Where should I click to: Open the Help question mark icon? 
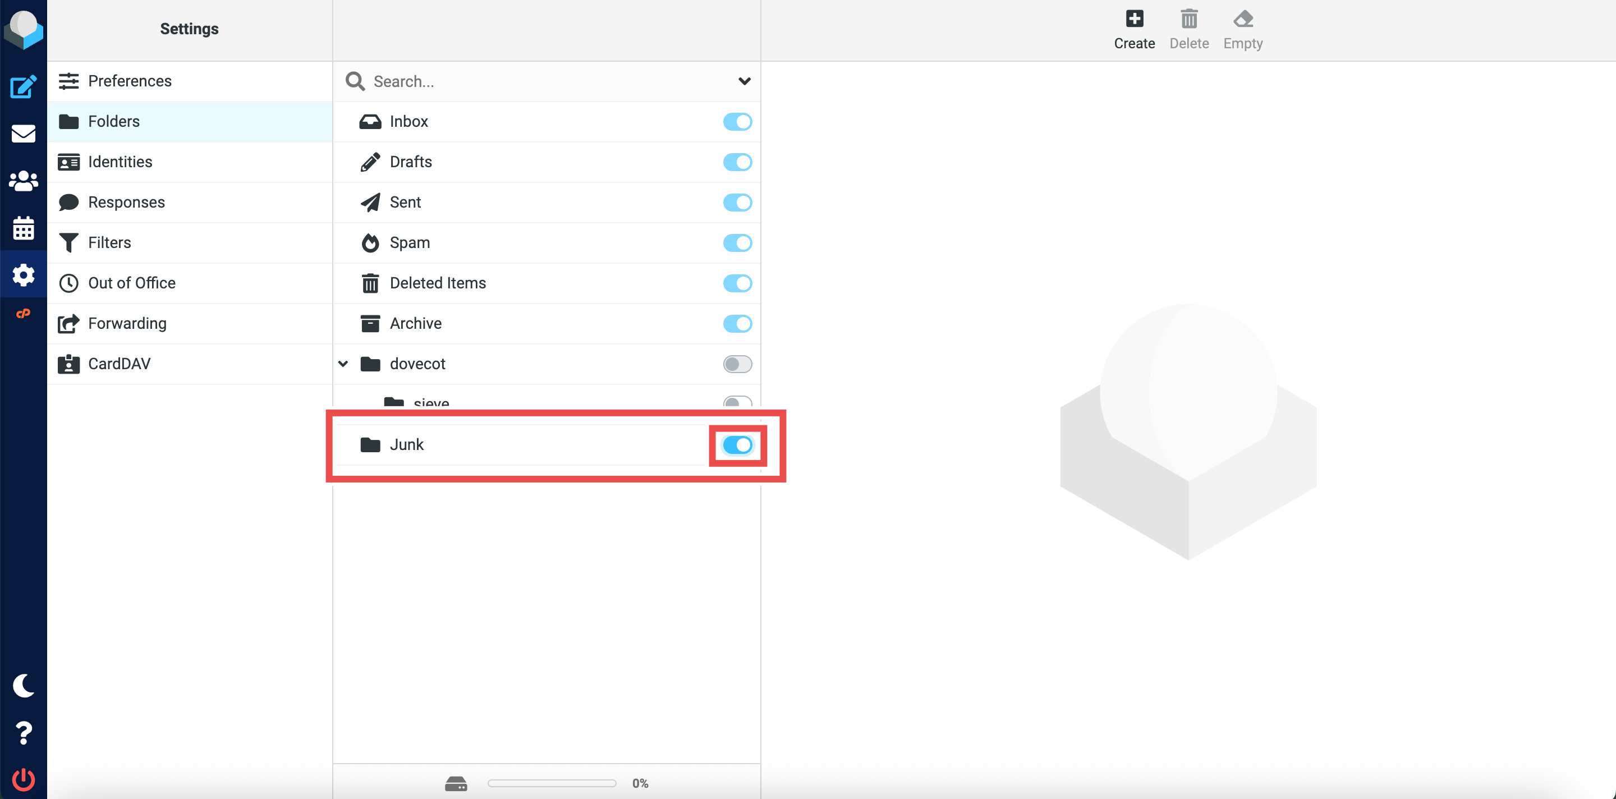tap(23, 733)
